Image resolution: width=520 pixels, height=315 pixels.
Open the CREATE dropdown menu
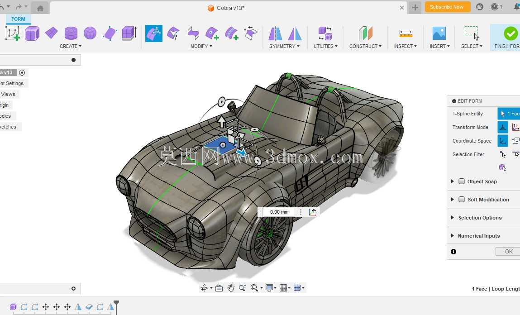click(x=70, y=46)
